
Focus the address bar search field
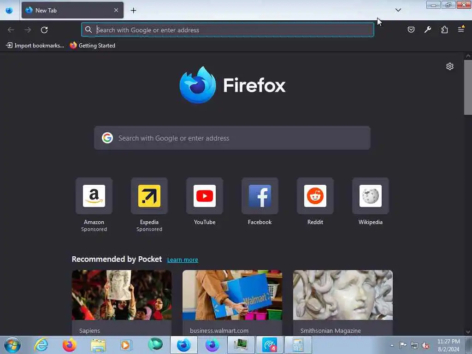pos(228,30)
